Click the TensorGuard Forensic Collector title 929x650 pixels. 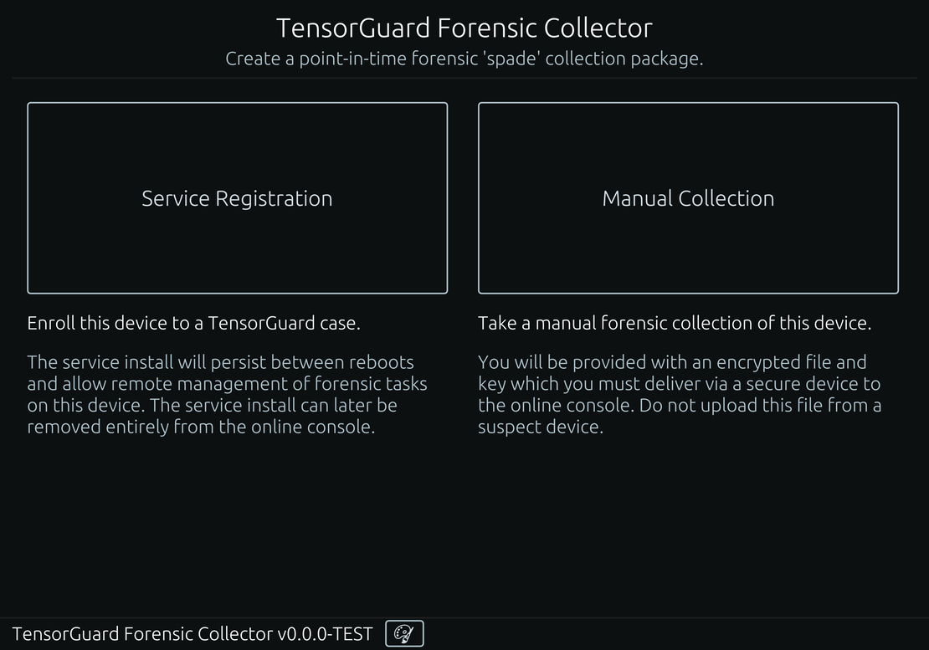click(x=464, y=28)
